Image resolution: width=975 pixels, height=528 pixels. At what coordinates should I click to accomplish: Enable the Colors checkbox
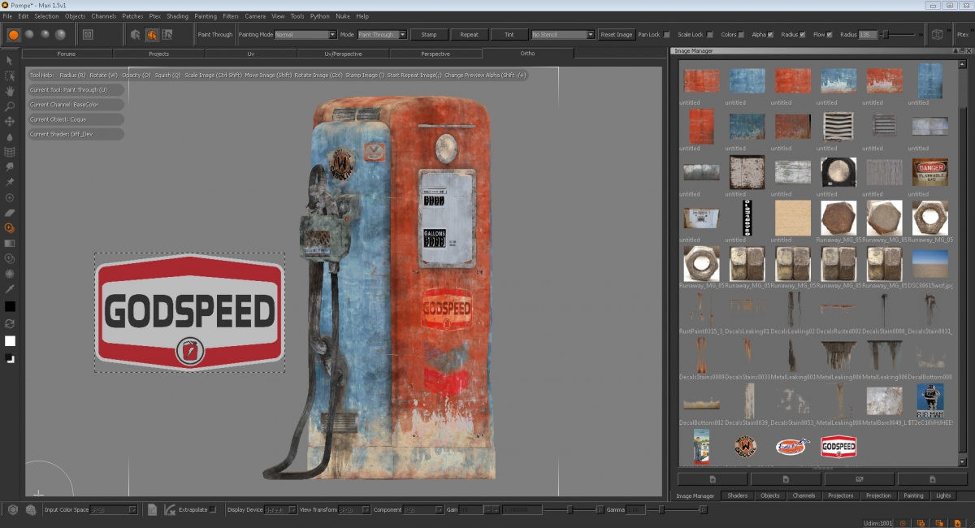pyautogui.click(x=742, y=35)
